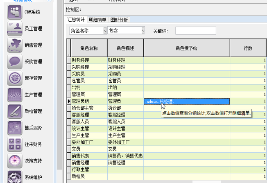Click the 决策支持 sidebar label

coord(33,160)
